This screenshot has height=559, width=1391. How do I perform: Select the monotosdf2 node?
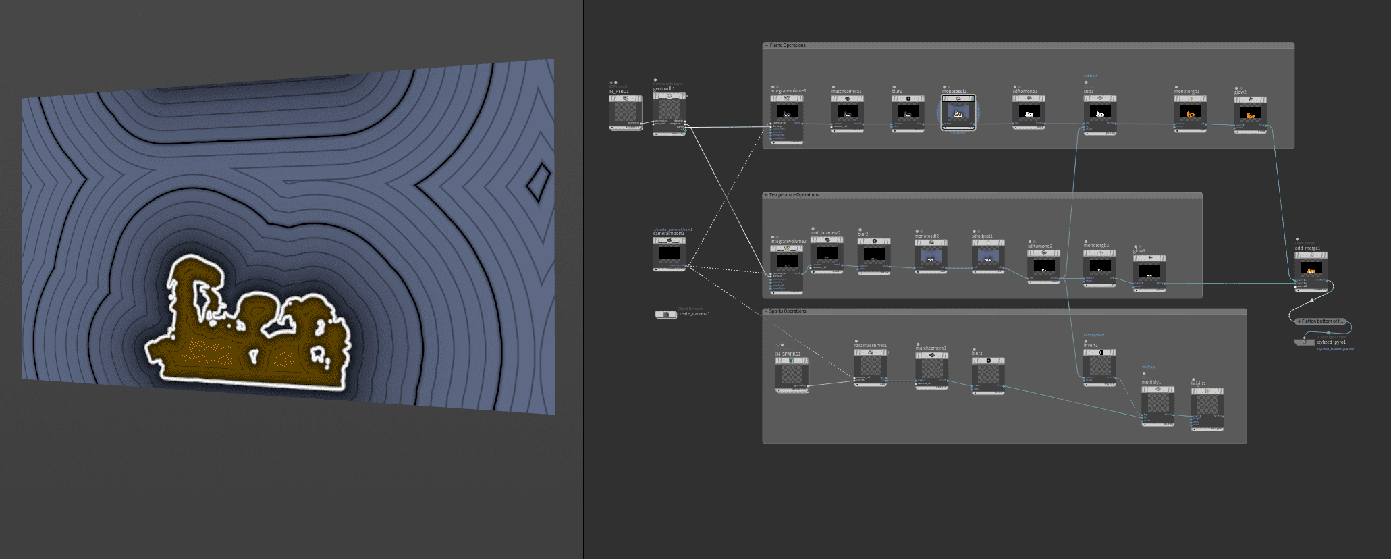931,257
